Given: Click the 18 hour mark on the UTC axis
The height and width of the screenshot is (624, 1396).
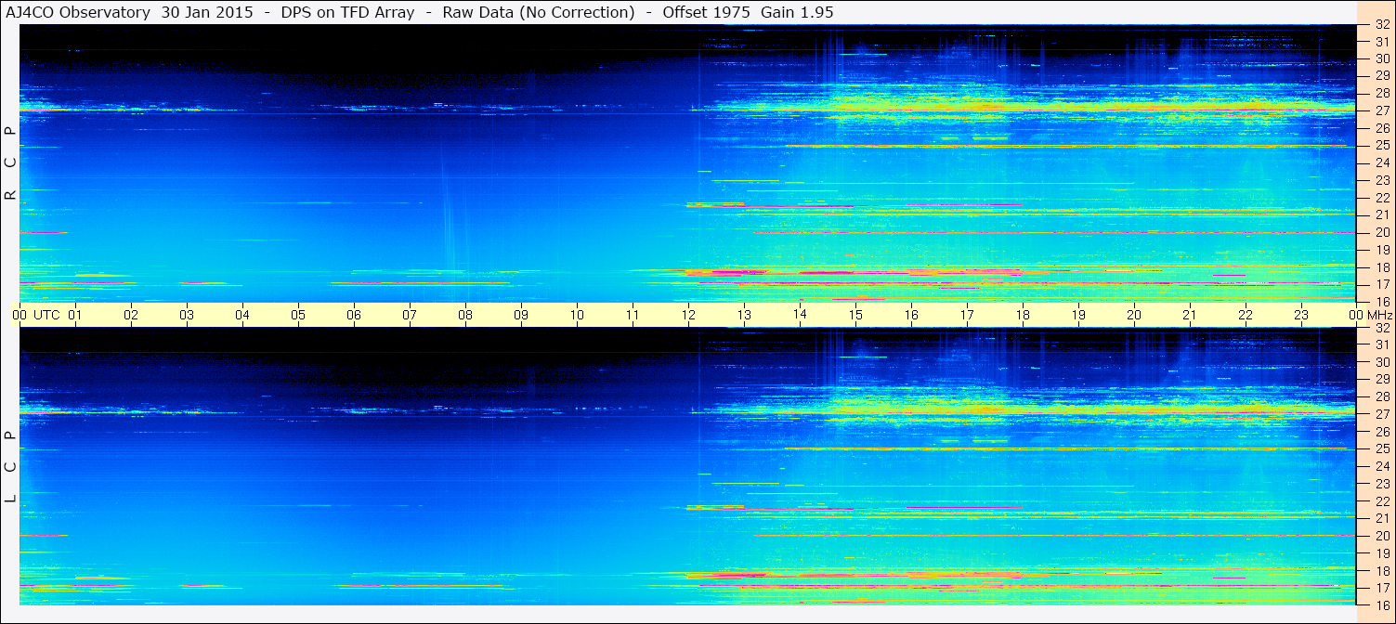Looking at the screenshot, I should click(1023, 315).
